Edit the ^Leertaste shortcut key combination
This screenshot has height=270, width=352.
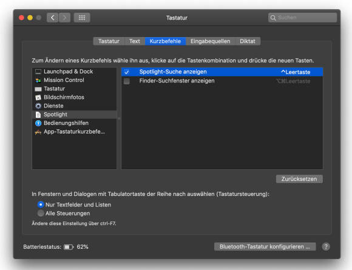point(296,72)
